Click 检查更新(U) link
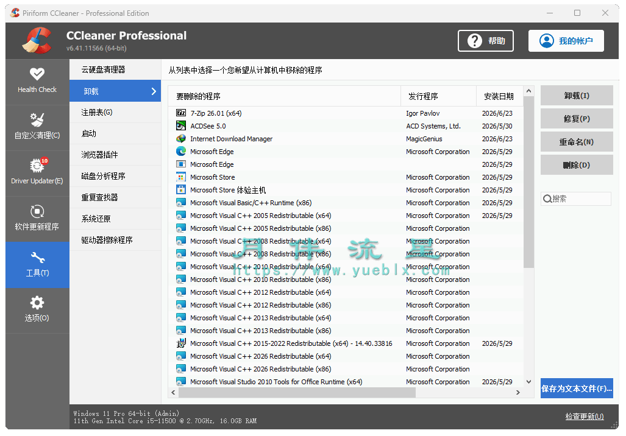This screenshot has width=626, height=436. pos(585,417)
